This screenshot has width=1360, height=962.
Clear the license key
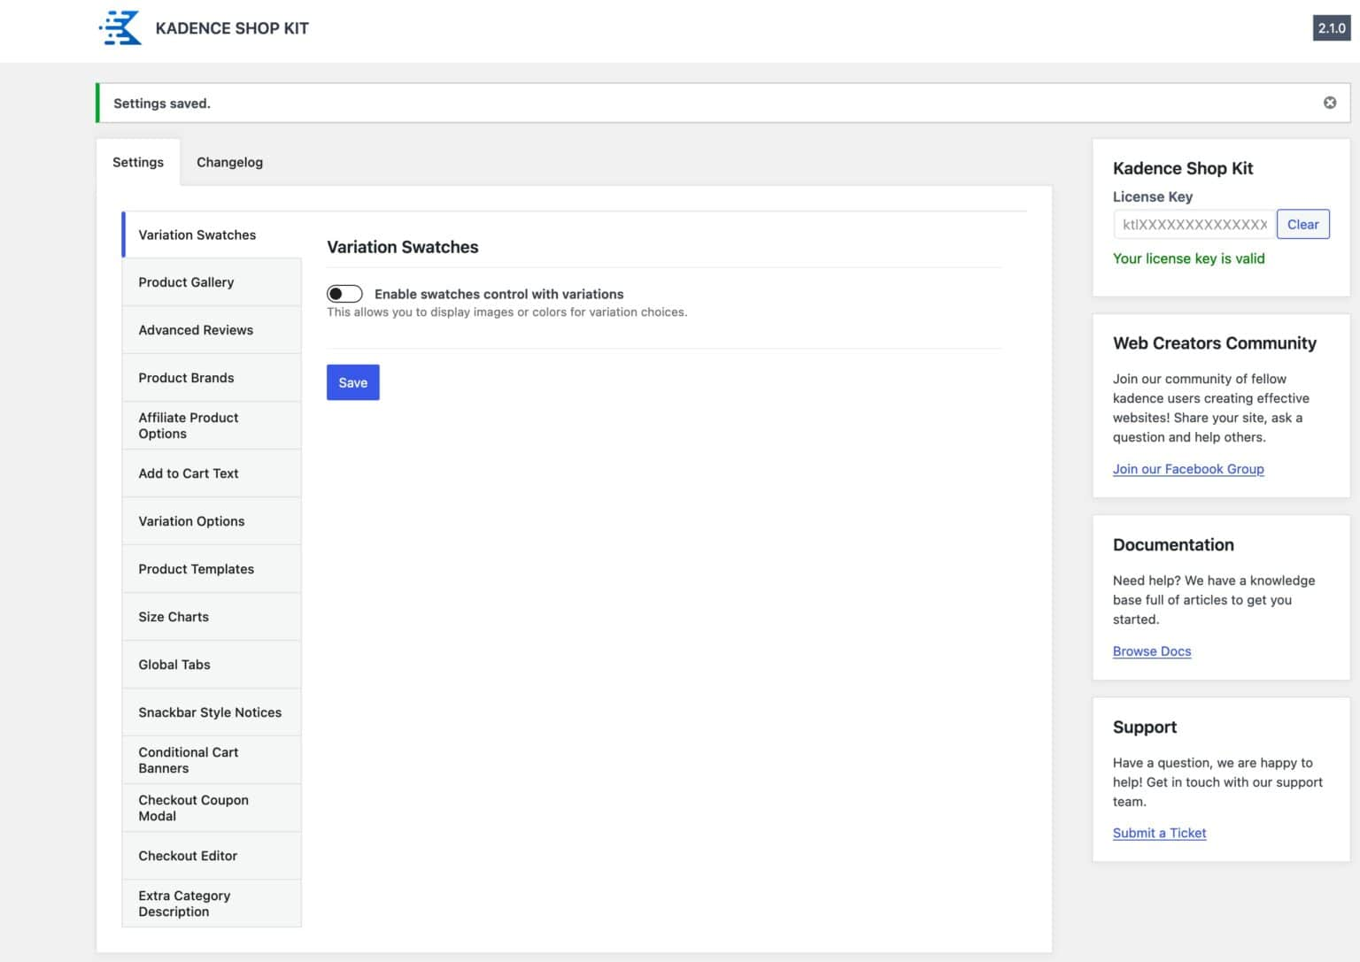tap(1302, 225)
